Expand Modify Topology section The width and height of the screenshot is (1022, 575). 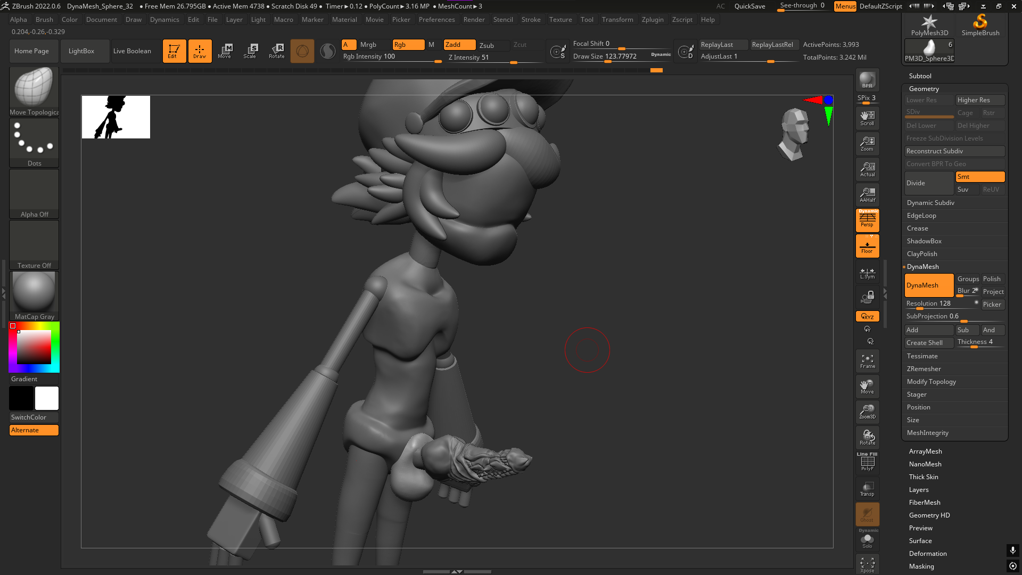tap(931, 382)
